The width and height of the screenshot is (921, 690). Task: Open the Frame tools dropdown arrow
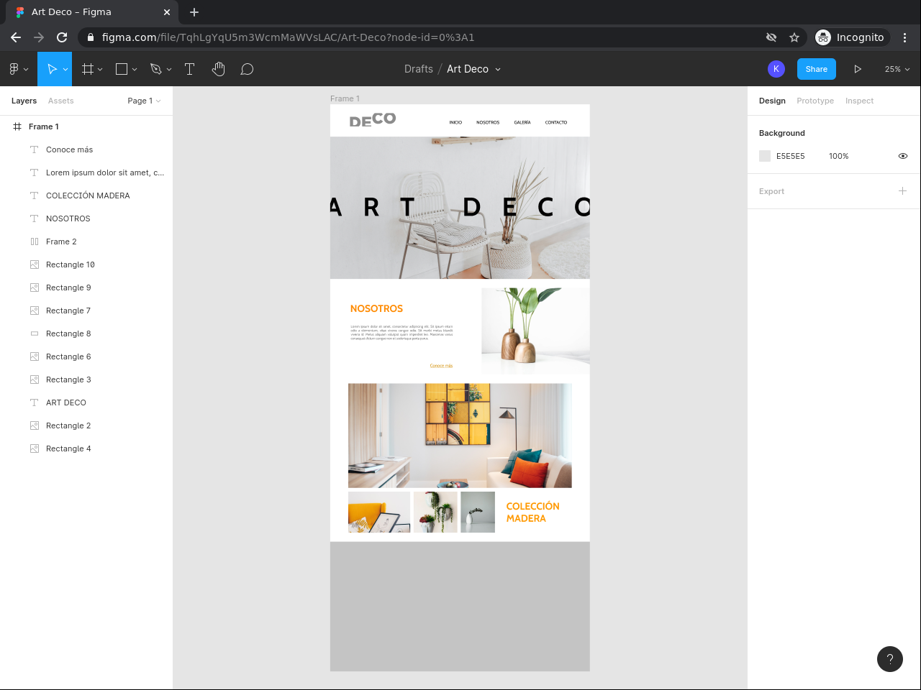(x=100, y=69)
